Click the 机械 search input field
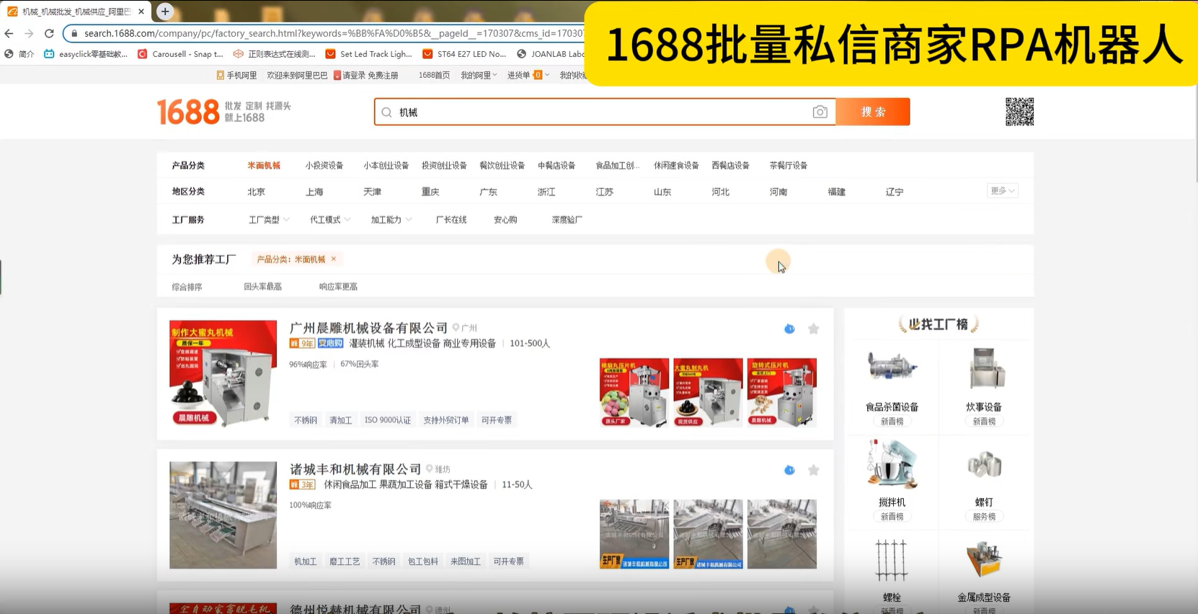The width and height of the screenshot is (1198, 614). (x=604, y=112)
